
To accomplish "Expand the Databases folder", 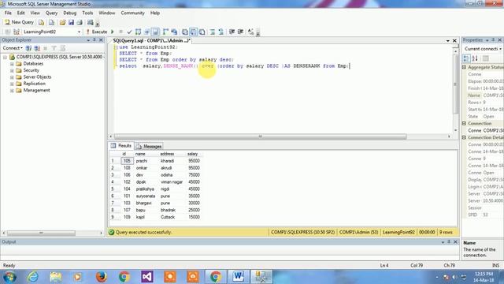I will click(12, 64).
